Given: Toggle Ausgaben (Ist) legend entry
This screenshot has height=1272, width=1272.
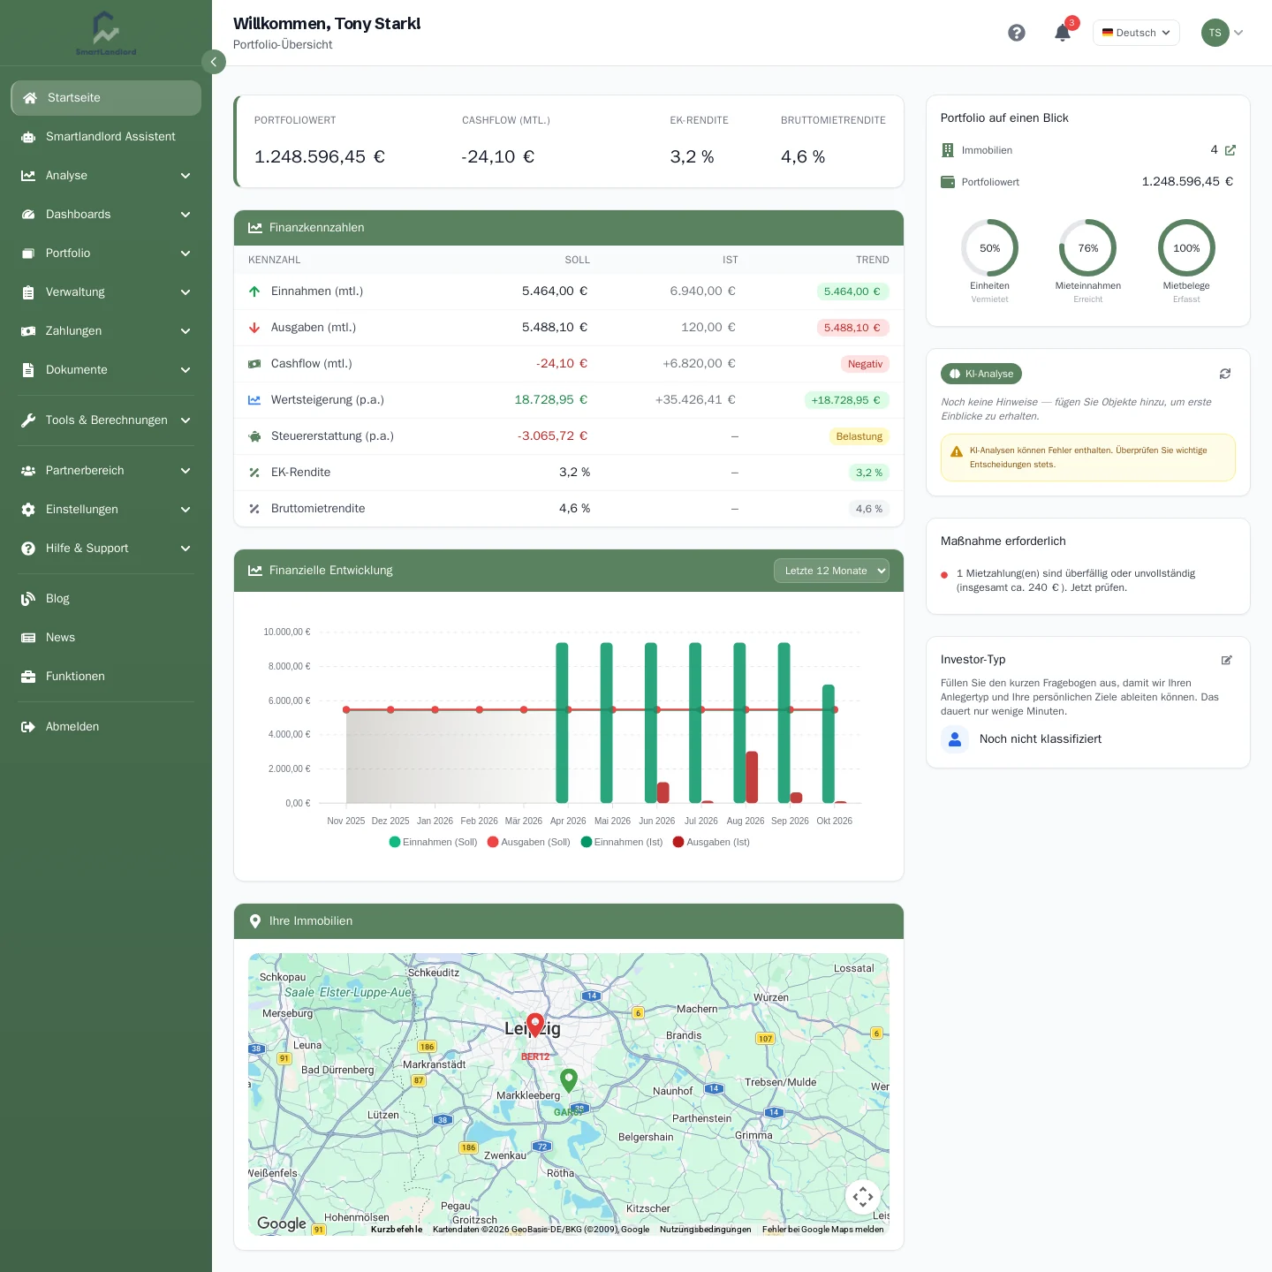Looking at the screenshot, I should point(711,842).
